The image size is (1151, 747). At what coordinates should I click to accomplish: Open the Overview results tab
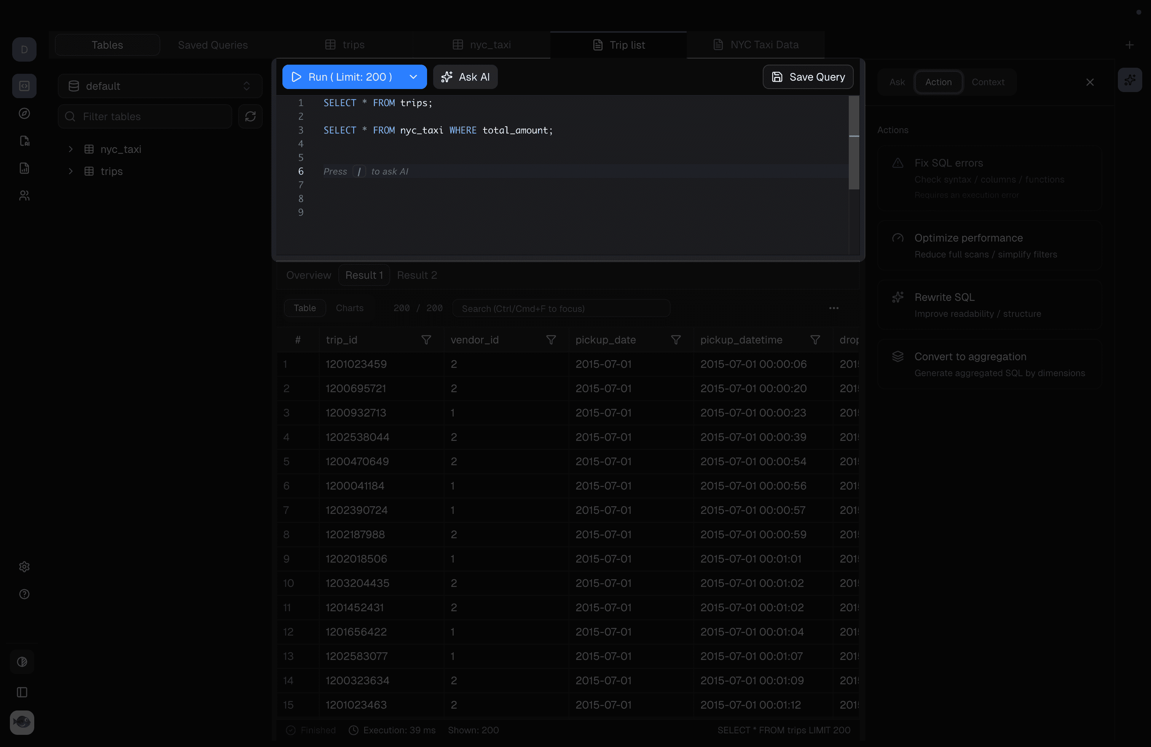(309, 275)
